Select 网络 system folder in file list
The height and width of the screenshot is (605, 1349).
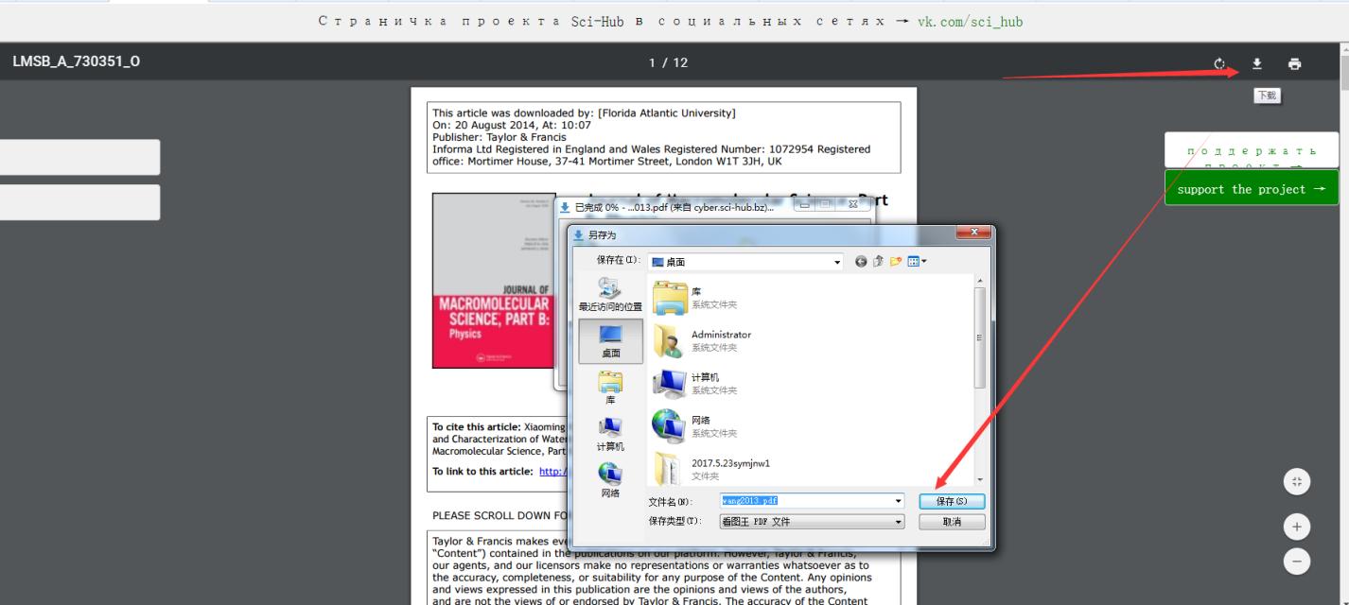tap(695, 425)
